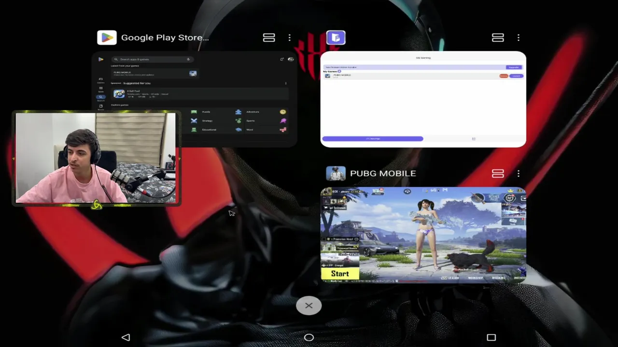Screen dimensions: 618x347
Task: Open split-screen for Google Play Store card
Action: tap(269, 38)
